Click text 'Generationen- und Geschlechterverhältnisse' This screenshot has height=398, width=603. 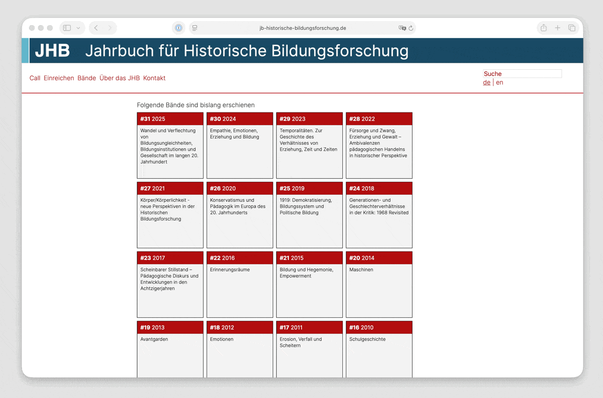tap(377, 203)
